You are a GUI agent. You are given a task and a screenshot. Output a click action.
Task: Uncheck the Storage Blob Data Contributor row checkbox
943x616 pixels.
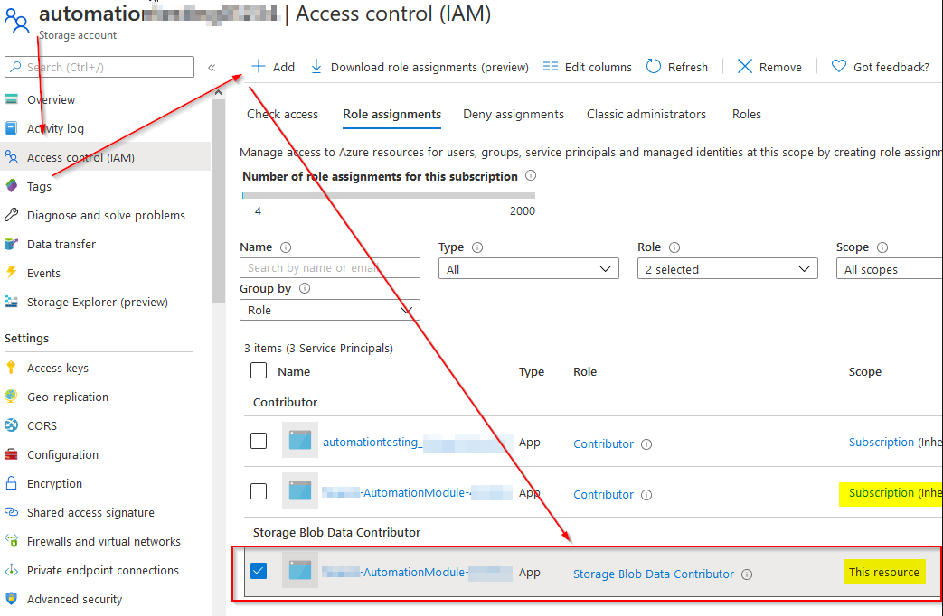(x=259, y=571)
